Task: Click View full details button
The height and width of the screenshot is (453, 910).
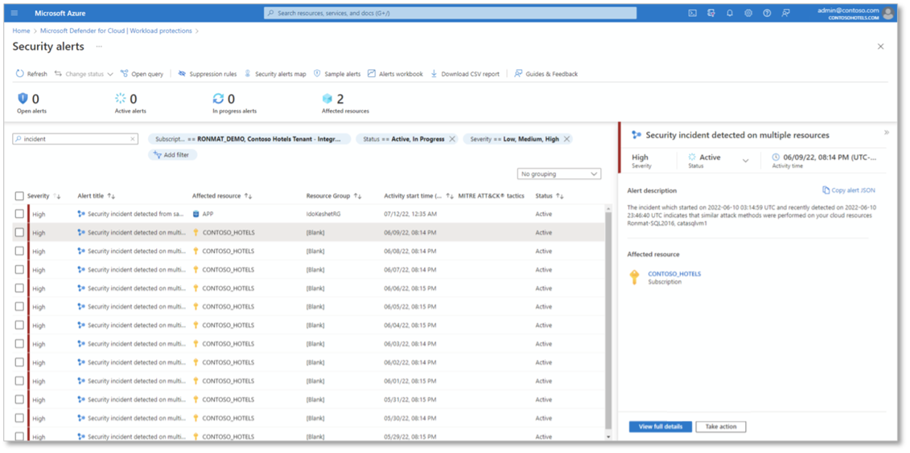Action: pyautogui.click(x=660, y=426)
